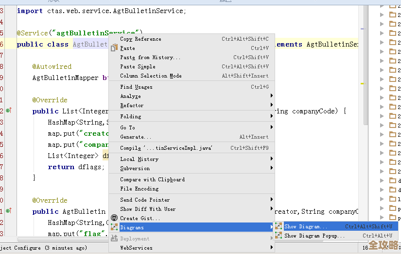The width and height of the screenshot is (401, 254).
Task: Click override gutter icon beside public List<Integer>
Action: (x=8, y=111)
